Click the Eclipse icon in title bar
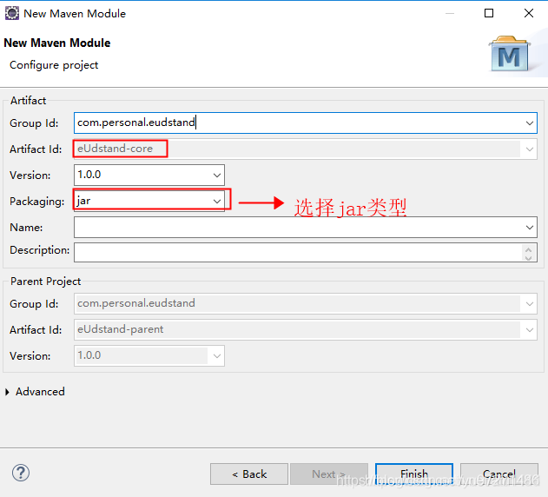The width and height of the screenshot is (548, 497). 12,13
